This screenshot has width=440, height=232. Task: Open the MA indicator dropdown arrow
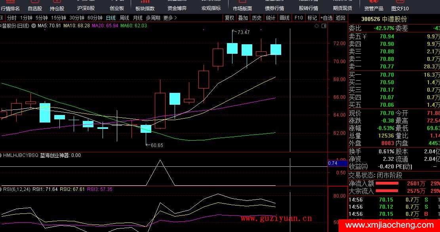point(34,26)
